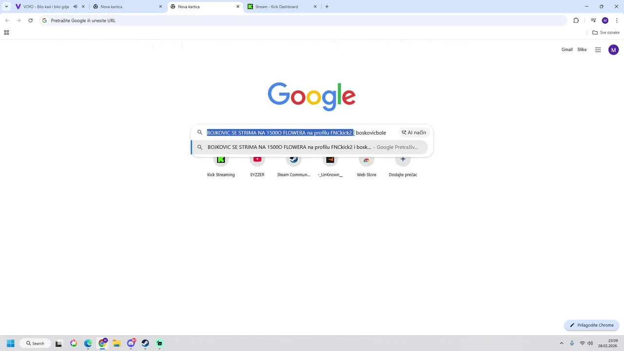Mute the VOYO tab audio speaker icon

(x=75, y=7)
